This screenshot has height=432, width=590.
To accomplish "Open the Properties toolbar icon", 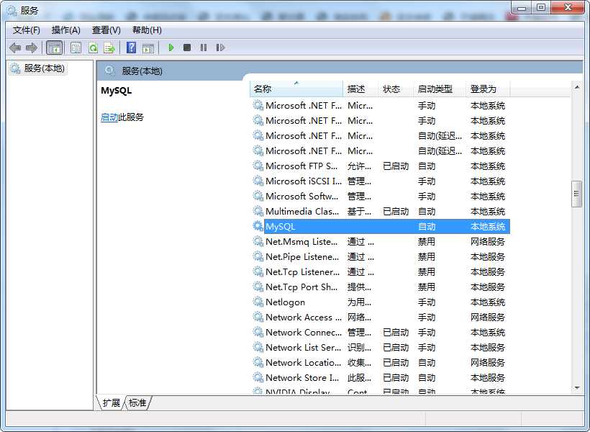I will [x=76, y=48].
